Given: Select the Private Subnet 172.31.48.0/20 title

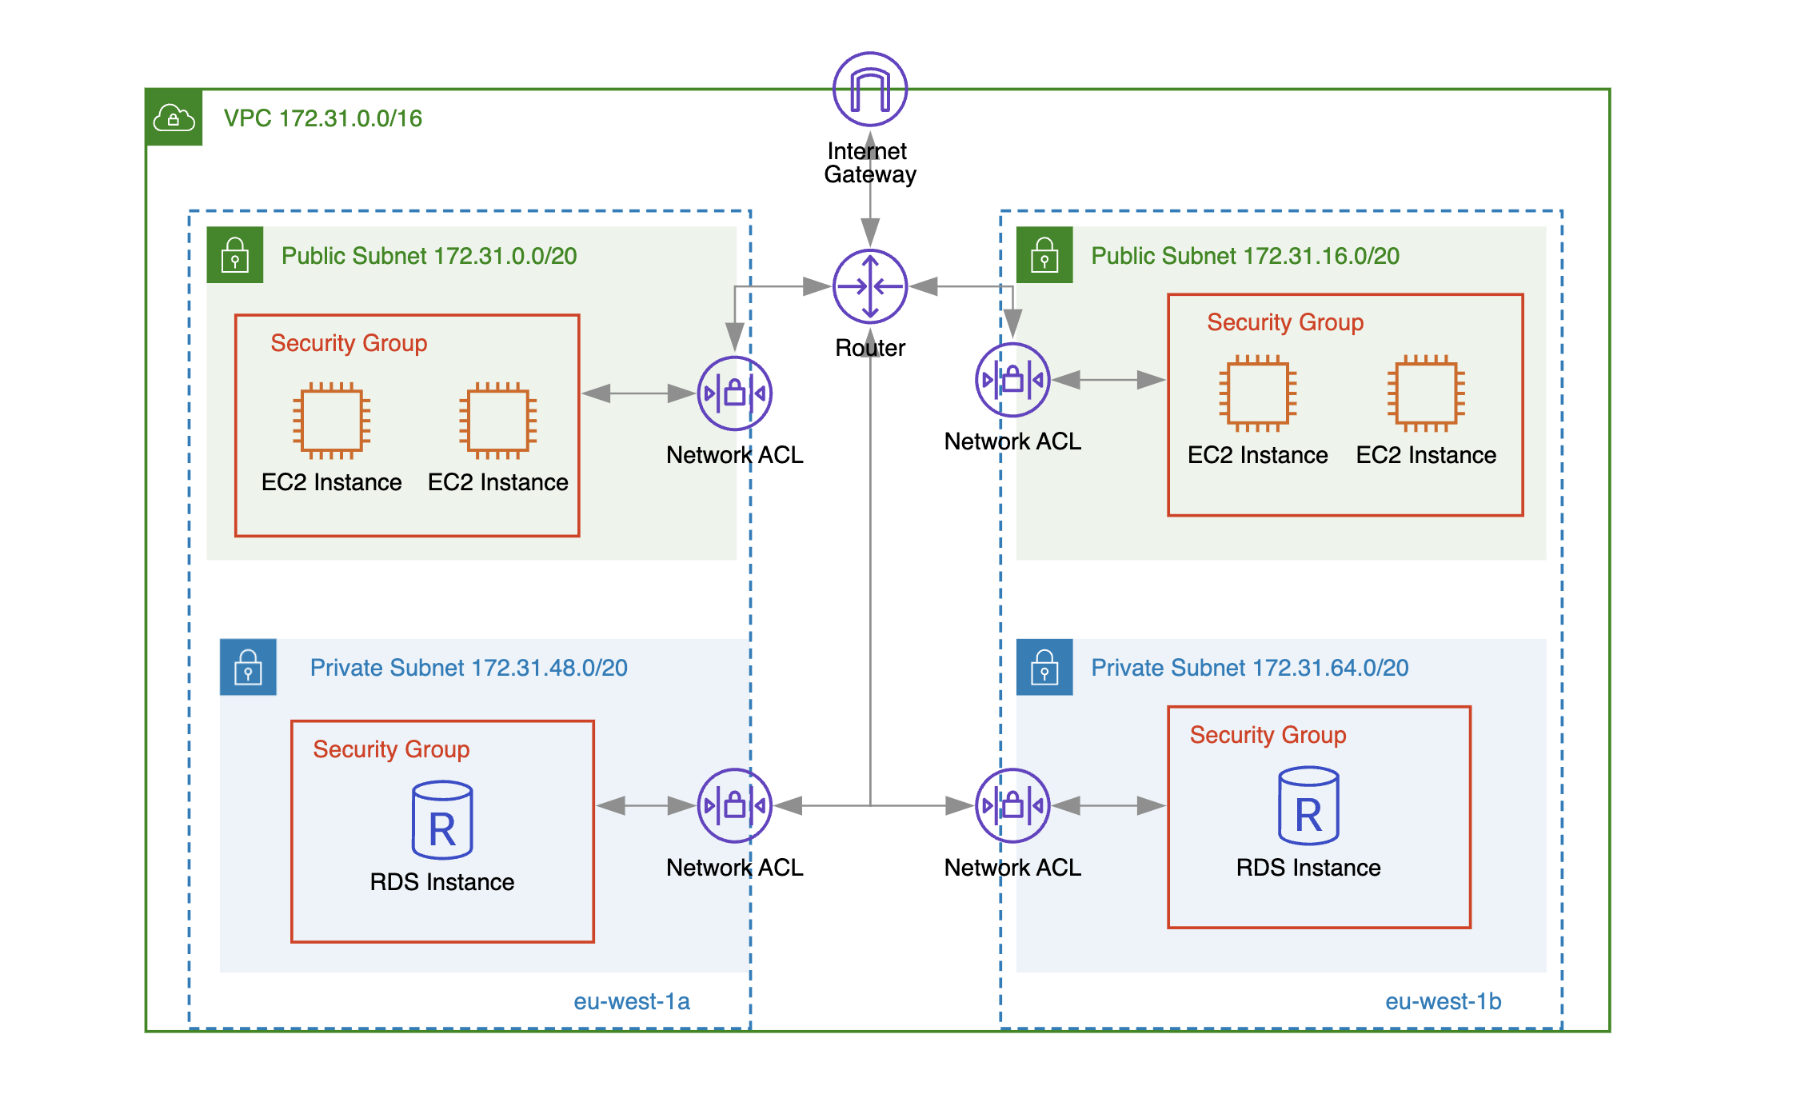Looking at the screenshot, I should pos(469,668).
